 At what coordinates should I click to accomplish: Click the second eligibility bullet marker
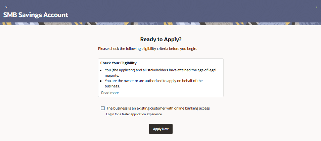[x=101, y=81]
